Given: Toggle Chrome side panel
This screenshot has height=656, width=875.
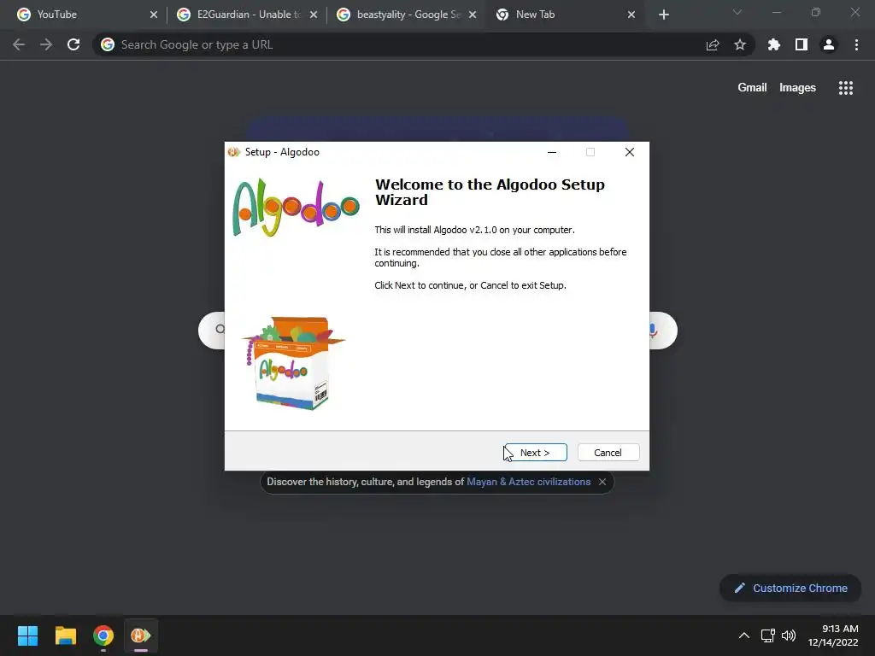Looking at the screenshot, I should (x=802, y=44).
